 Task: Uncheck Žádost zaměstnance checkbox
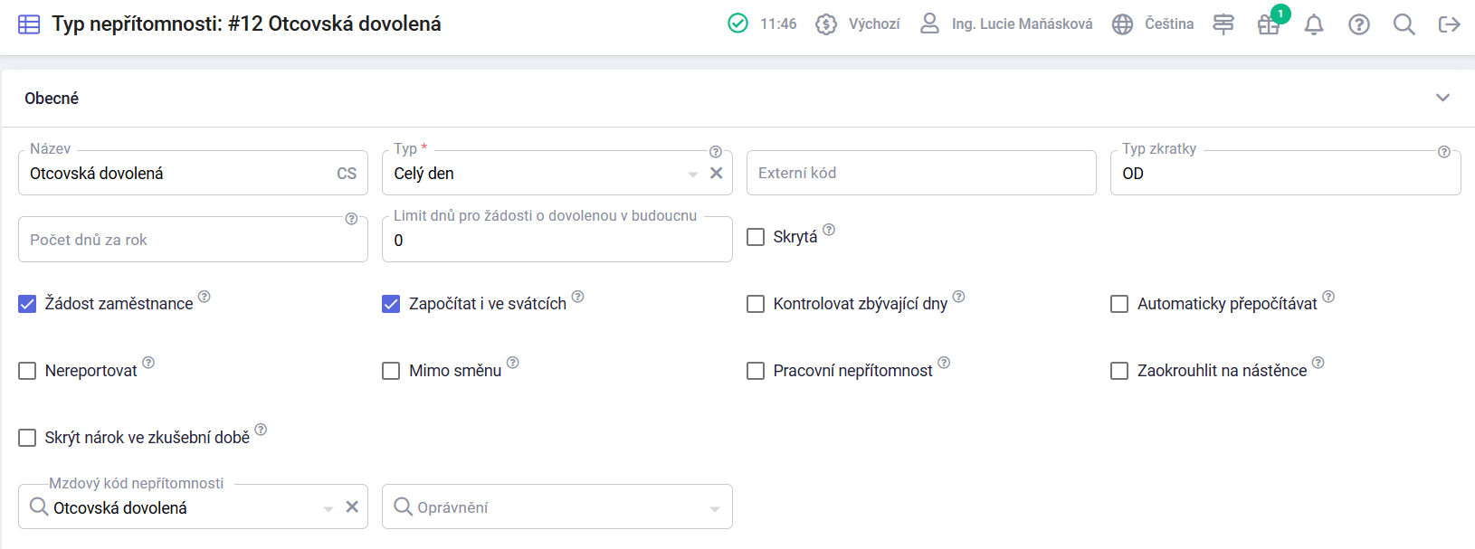[x=27, y=304]
